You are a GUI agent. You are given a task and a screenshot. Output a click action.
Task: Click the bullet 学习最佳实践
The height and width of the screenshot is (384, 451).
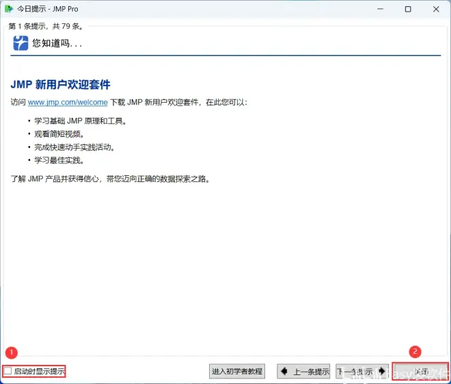click(x=59, y=160)
